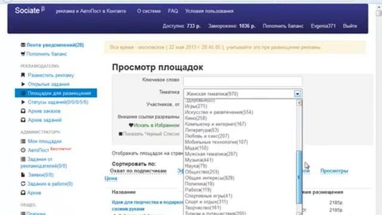Select Наука(79) option
The image size is (382, 215).
[x=196, y=166]
